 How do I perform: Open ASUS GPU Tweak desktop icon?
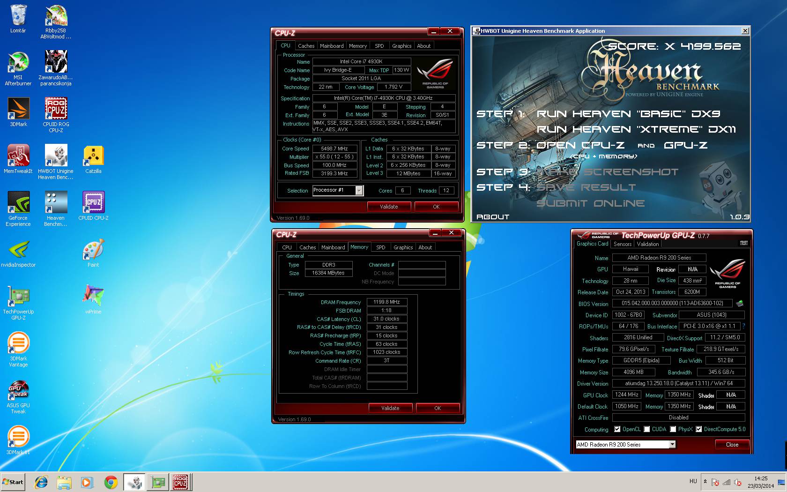(18, 396)
